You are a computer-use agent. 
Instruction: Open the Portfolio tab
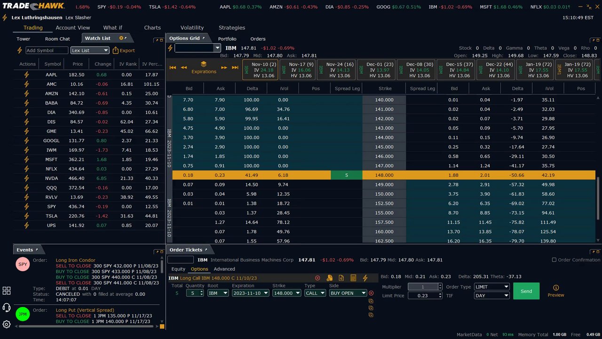[x=227, y=39]
